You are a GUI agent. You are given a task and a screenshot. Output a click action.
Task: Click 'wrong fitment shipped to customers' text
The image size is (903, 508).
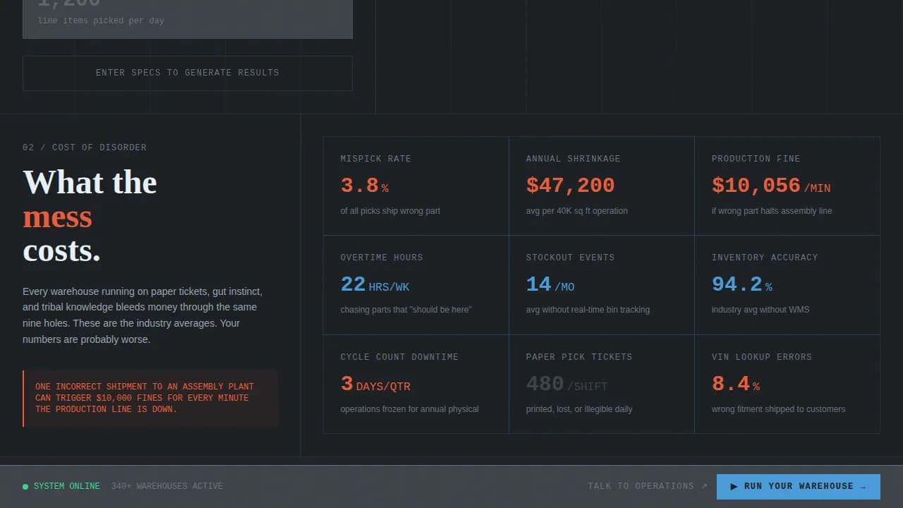(778, 409)
